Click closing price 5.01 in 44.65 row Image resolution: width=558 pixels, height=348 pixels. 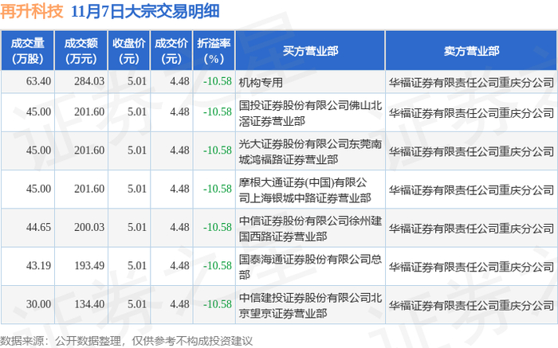(137, 227)
